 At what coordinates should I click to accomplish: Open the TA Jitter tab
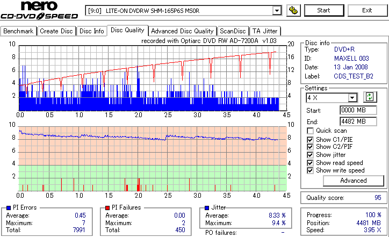click(x=265, y=31)
